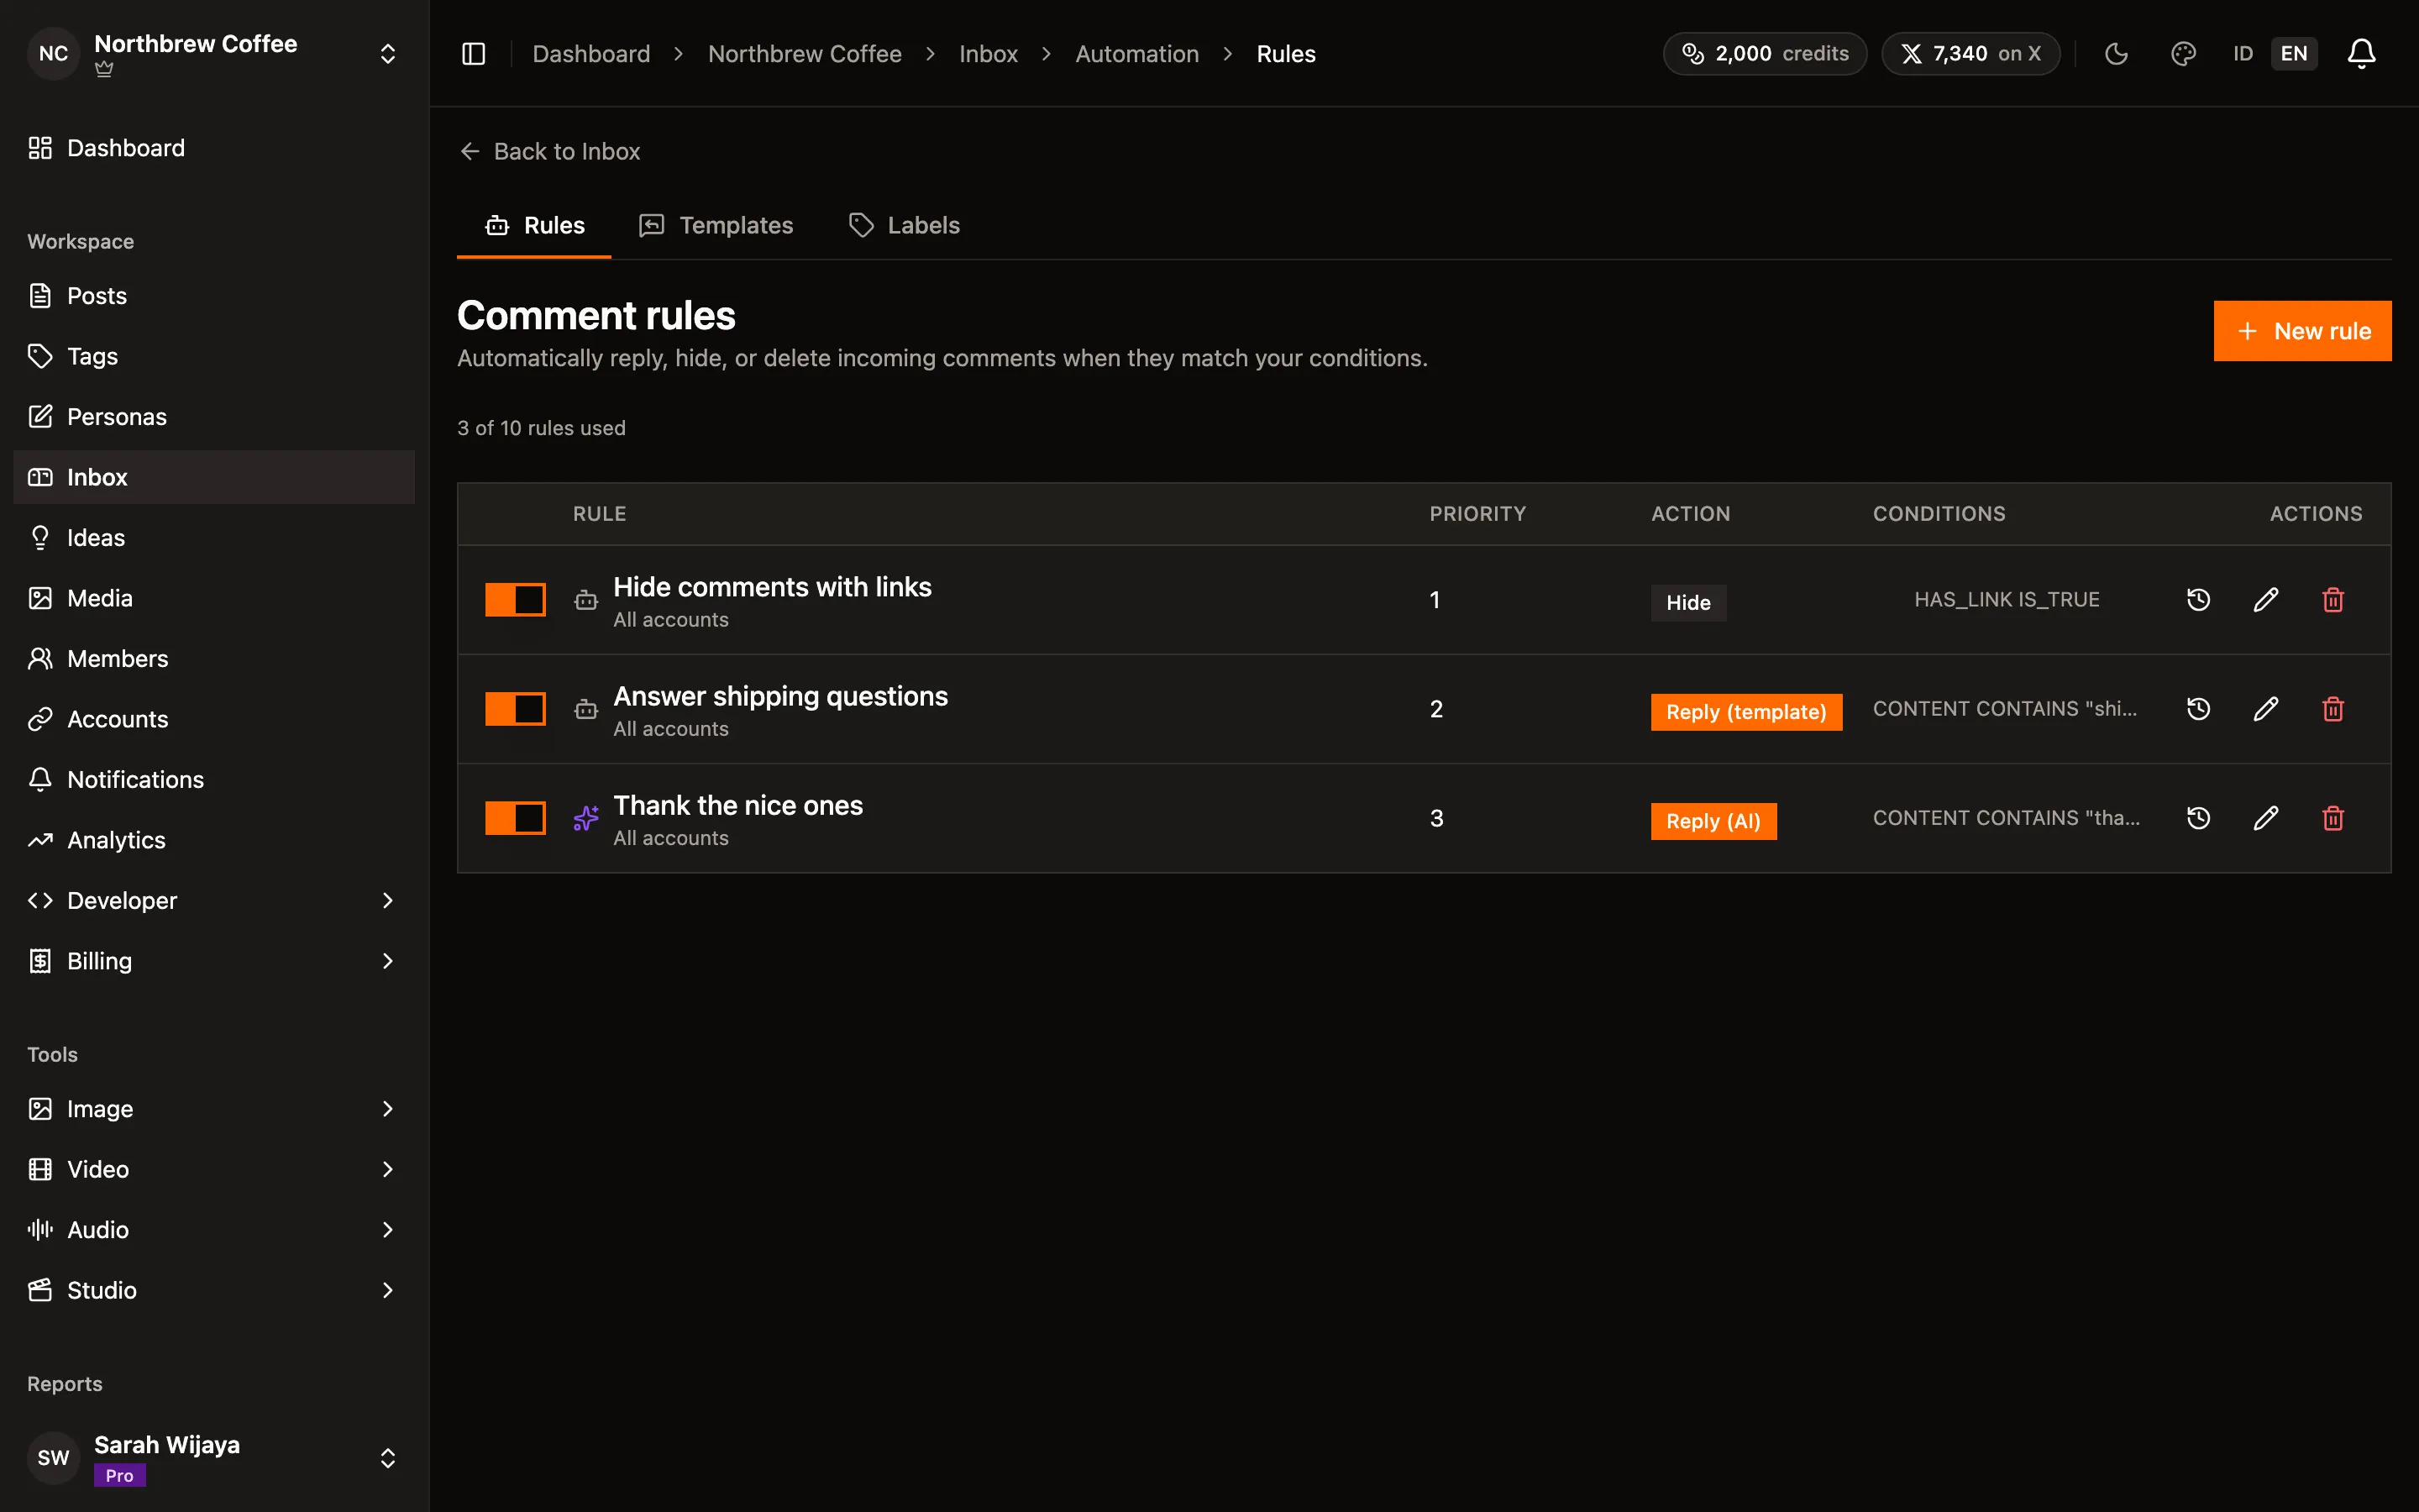The height and width of the screenshot is (1512, 2419).
Task: Open Personas in the sidebar
Action: point(214,417)
